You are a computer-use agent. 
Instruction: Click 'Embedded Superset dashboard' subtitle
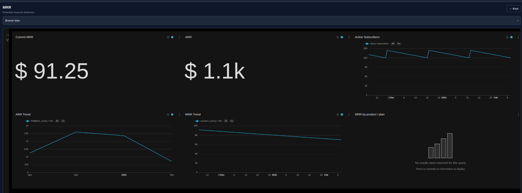click(18, 12)
